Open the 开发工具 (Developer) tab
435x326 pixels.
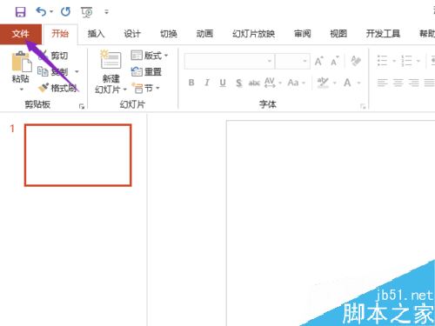[x=383, y=34]
